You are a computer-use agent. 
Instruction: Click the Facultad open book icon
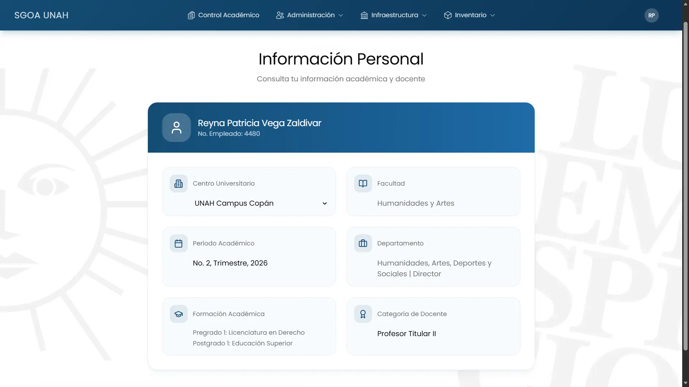(x=363, y=183)
